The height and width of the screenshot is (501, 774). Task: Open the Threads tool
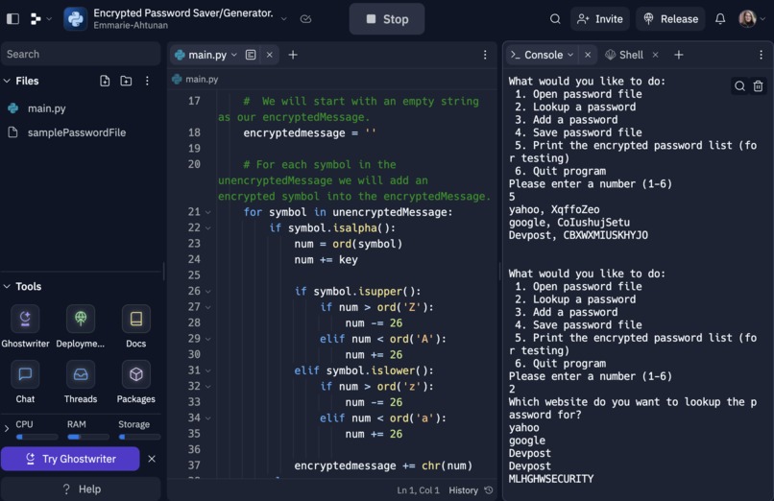[81, 382]
